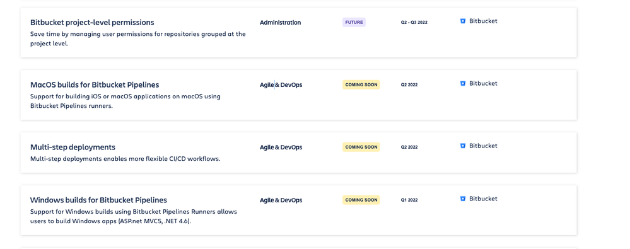The image size is (630, 249).
Task: Click Bitbucket label in Multi-step deployments row
Action: [483, 146]
